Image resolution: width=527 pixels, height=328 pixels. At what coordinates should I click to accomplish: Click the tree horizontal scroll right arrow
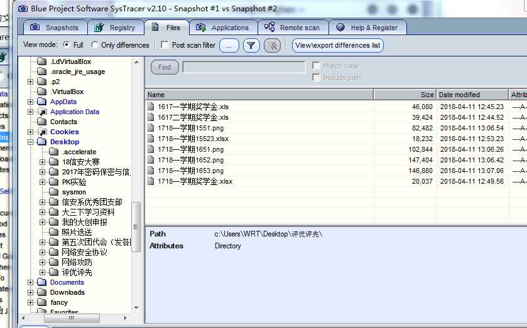coord(126,318)
